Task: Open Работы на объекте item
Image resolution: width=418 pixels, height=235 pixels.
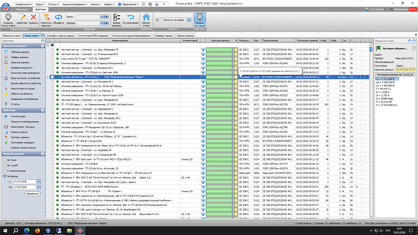Action: (22, 94)
